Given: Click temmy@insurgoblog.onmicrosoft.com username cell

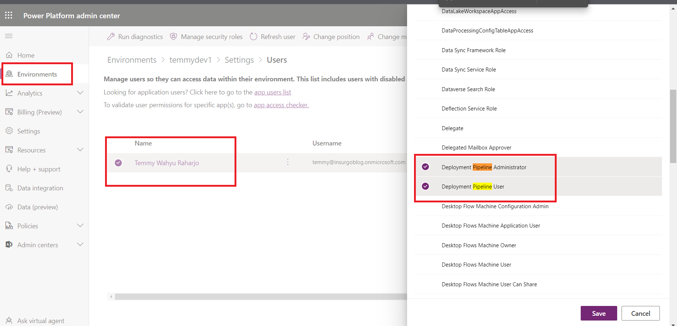Looking at the screenshot, I should click(359, 162).
